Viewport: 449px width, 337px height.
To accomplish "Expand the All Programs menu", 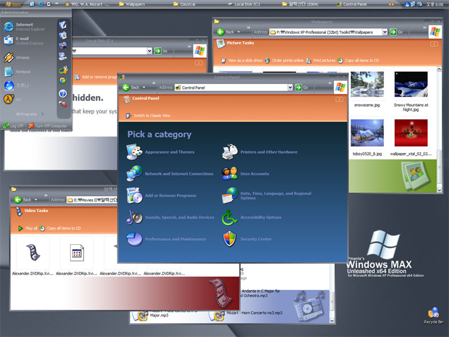I will click(x=26, y=113).
